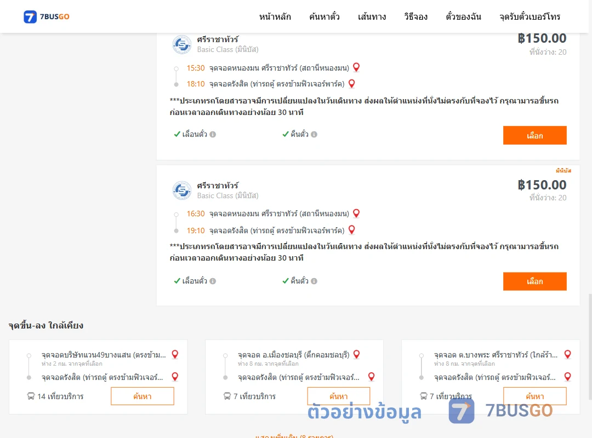This screenshot has width=592, height=438.
Task: Search trips from บริษัทแวน49บางแสน with ค้นหา
Action: click(x=143, y=396)
